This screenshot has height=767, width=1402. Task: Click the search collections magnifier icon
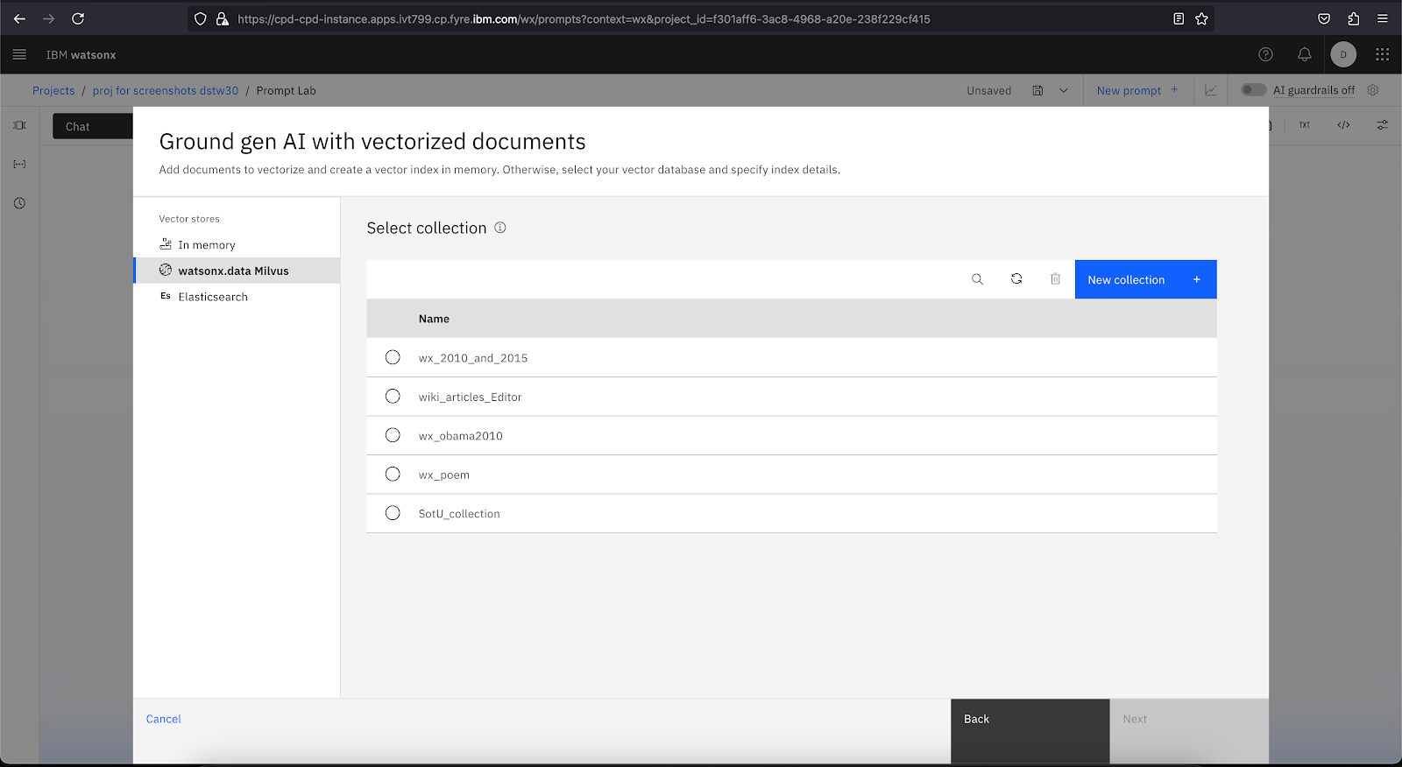977,279
